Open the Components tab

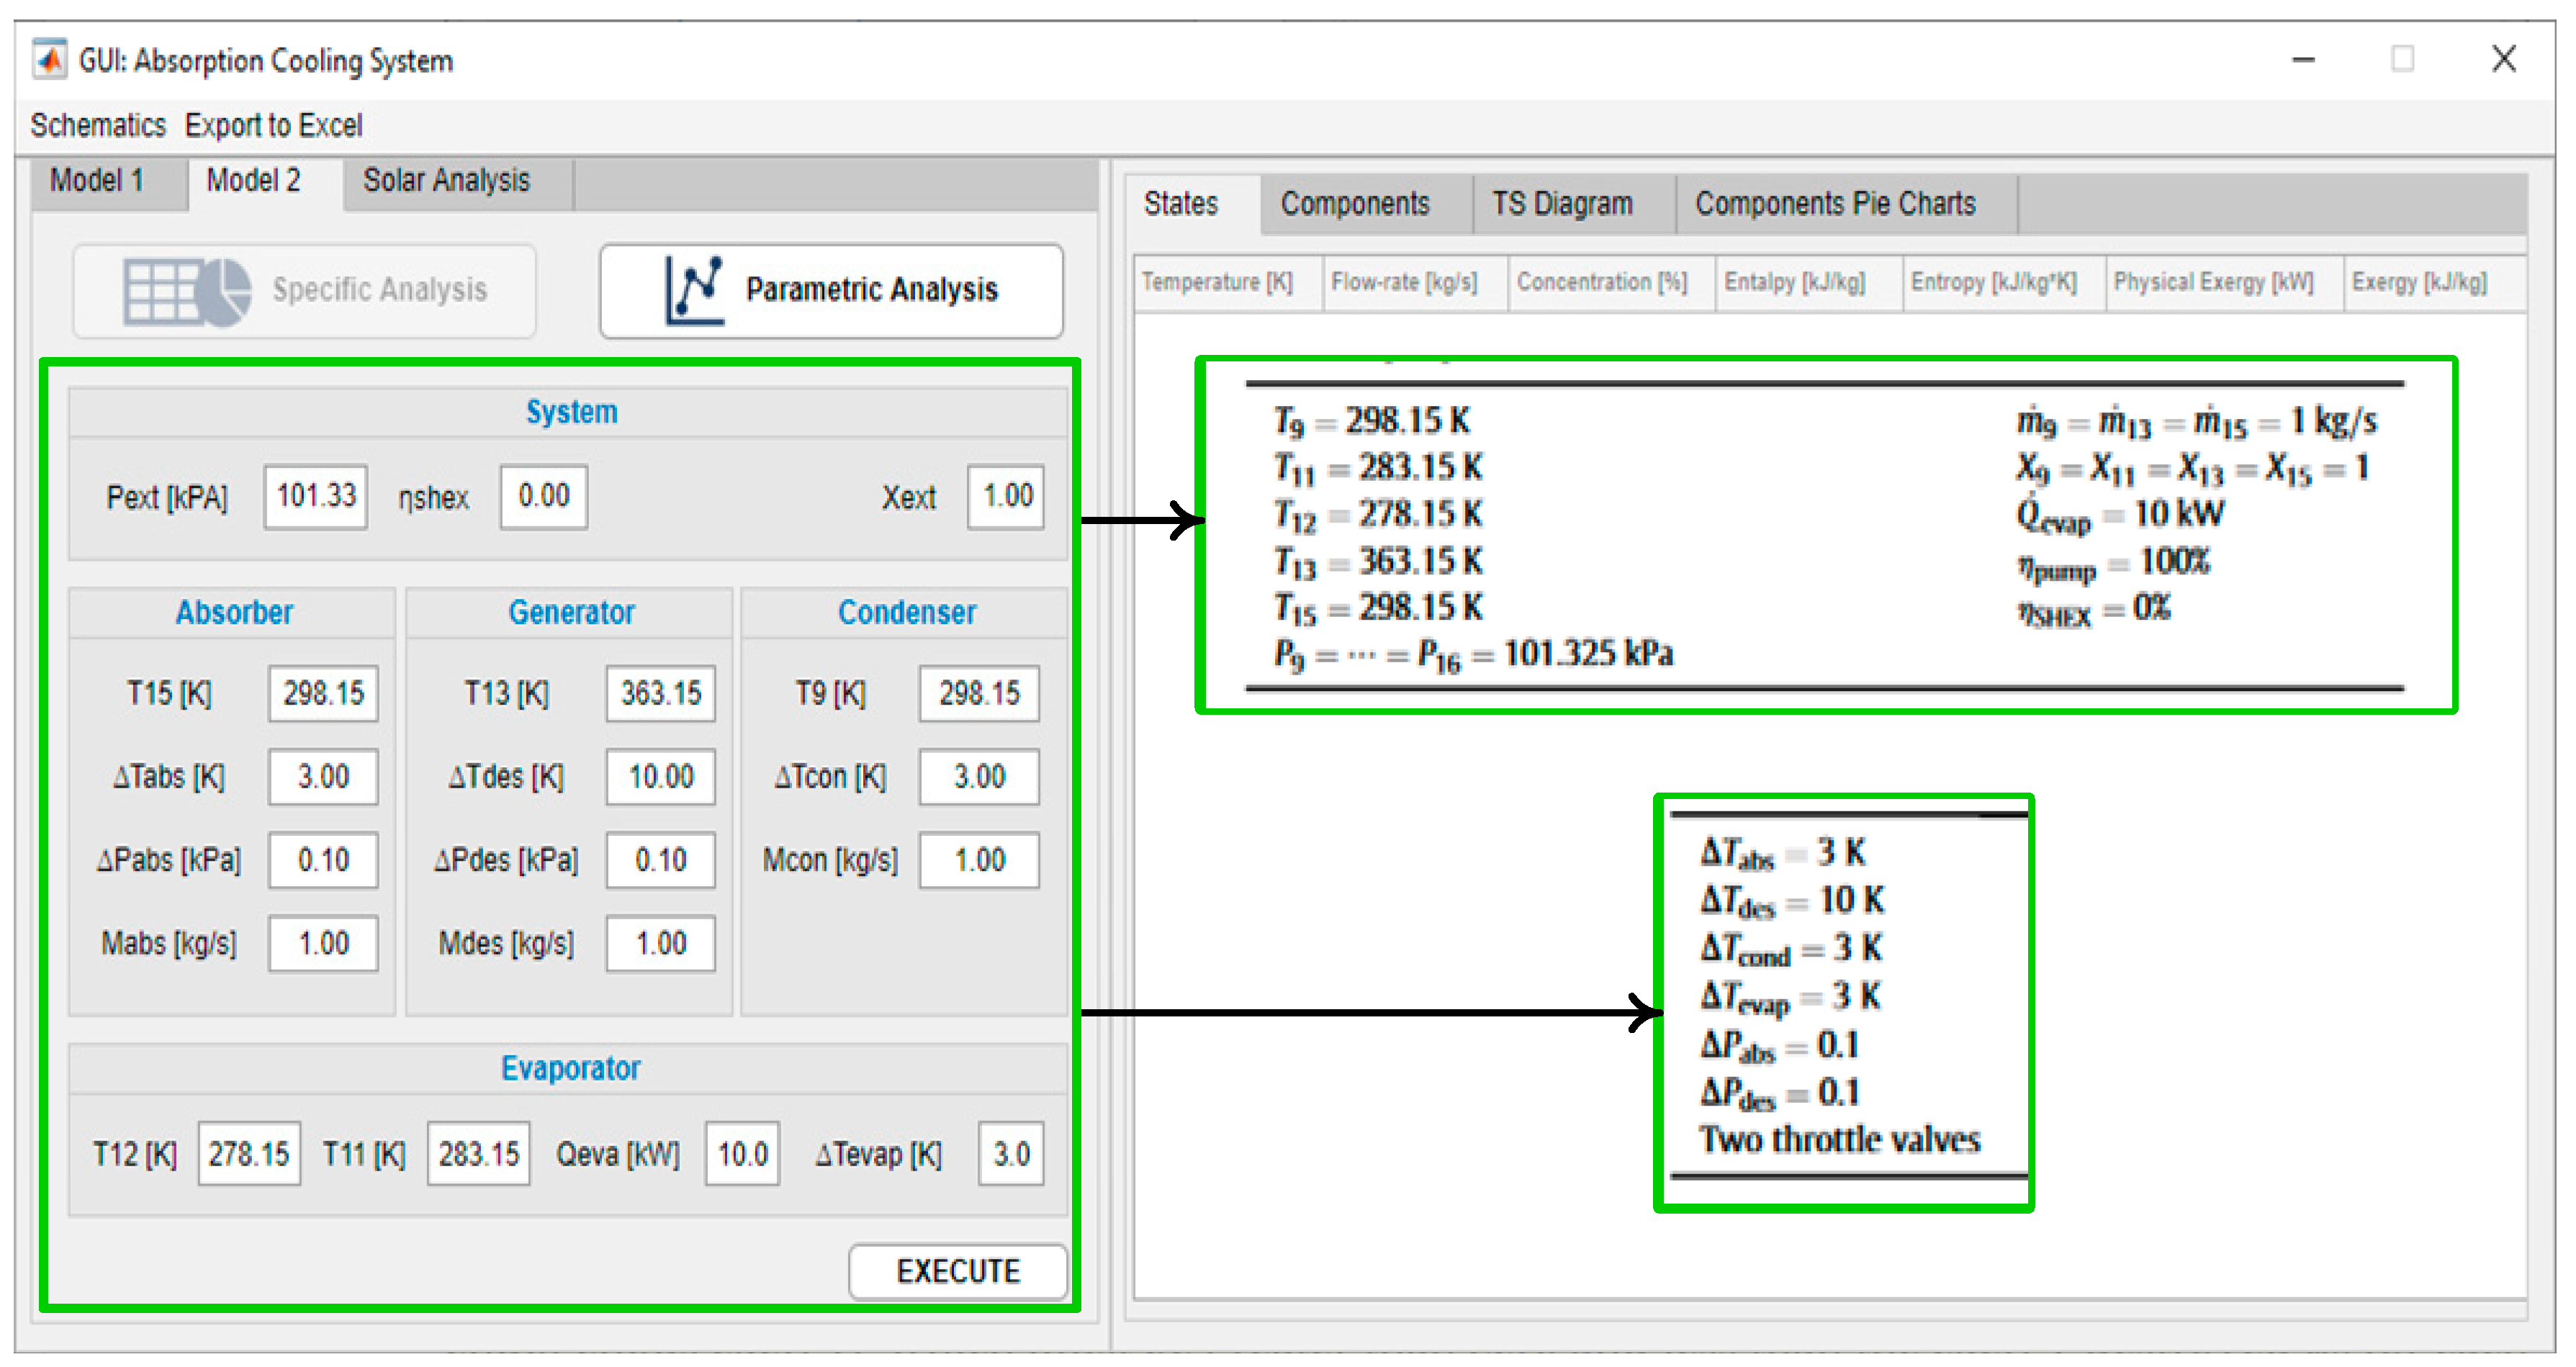click(x=1355, y=204)
